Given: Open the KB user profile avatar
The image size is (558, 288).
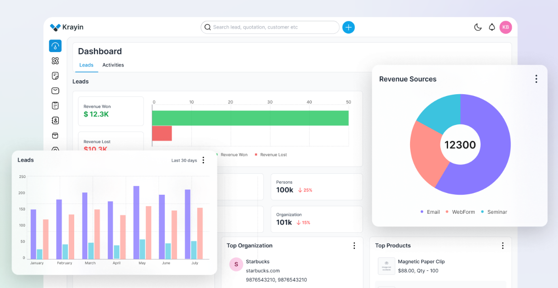Looking at the screenshot, I should pyautogui.click(x=506, y=27).
